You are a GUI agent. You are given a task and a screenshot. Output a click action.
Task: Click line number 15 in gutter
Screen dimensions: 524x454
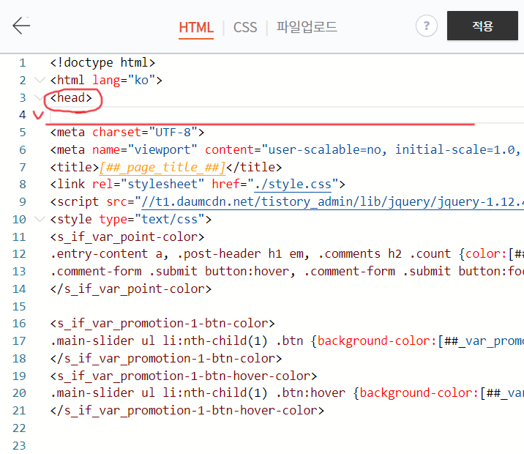click(19, 307)
